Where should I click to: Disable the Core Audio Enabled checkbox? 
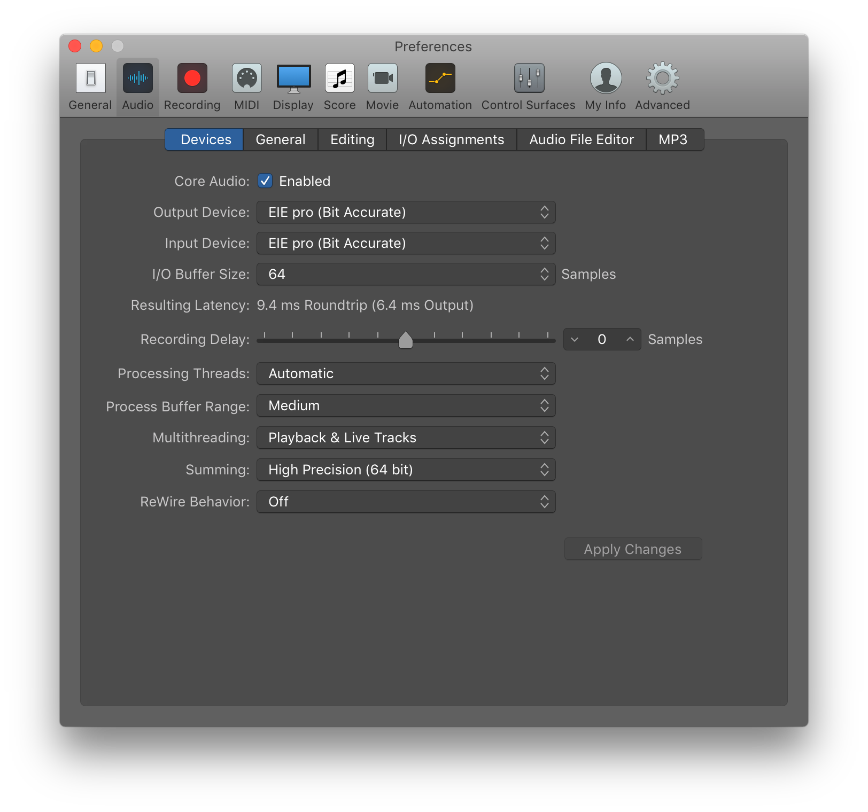tap(265, 181)
